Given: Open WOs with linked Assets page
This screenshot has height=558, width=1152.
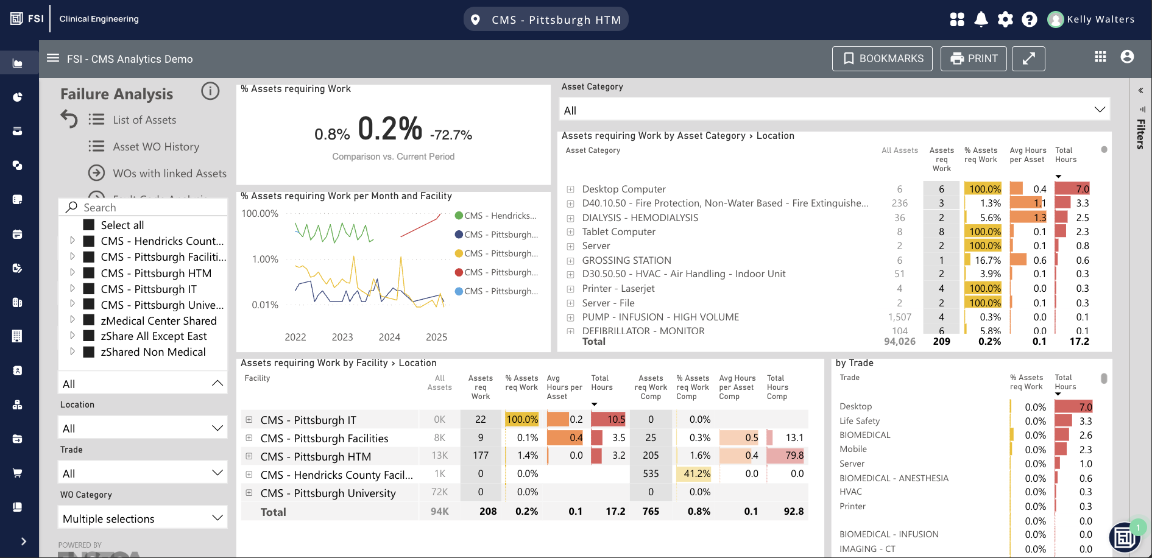Looking at the screenshot, I should [x=169, y=174].
